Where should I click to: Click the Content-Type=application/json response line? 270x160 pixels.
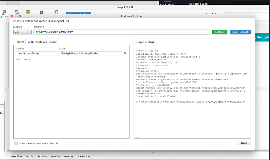(168, 57)
